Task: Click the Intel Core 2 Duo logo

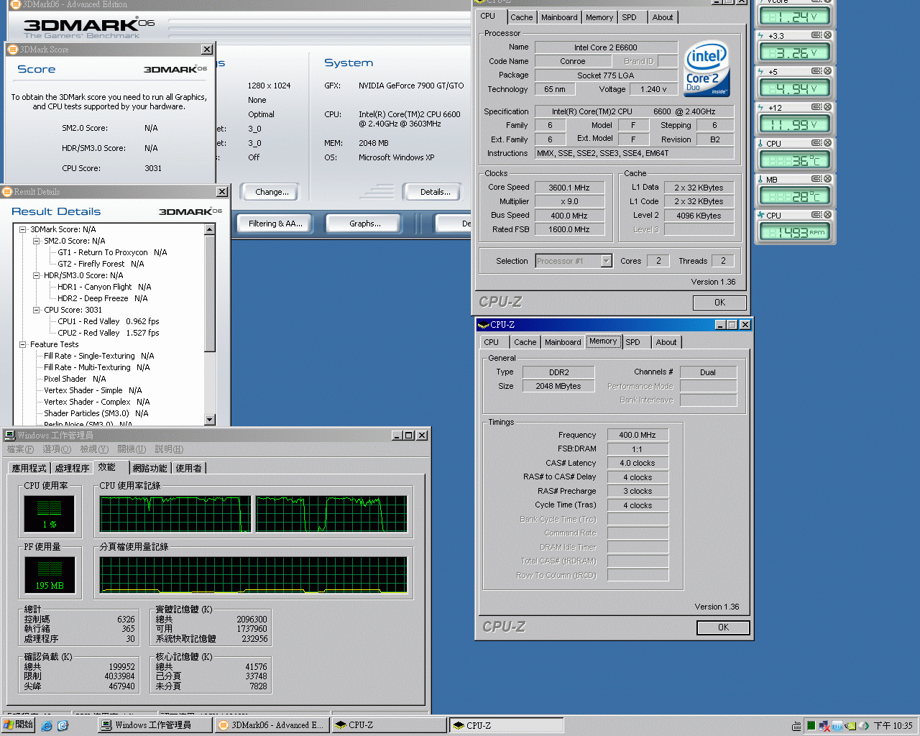Action: [707, 68]
